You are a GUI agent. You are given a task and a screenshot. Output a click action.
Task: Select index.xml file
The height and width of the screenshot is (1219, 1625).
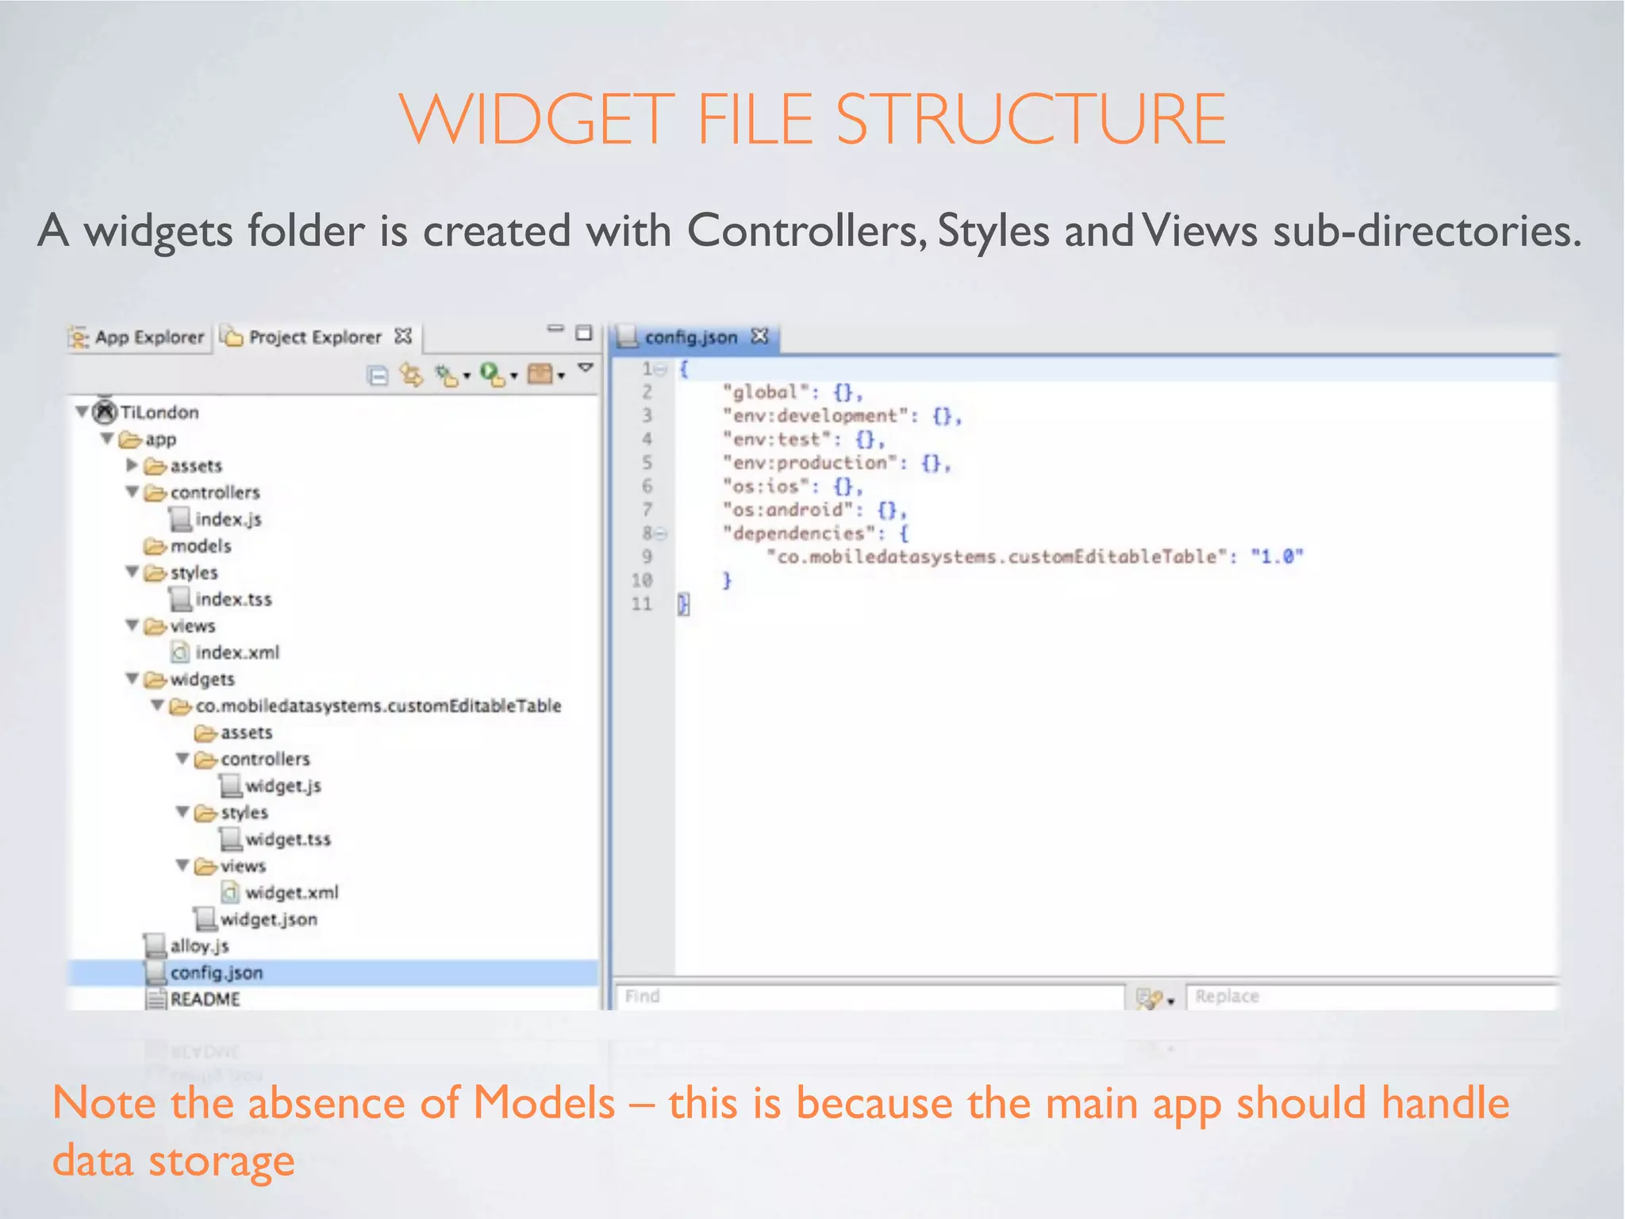237,652
